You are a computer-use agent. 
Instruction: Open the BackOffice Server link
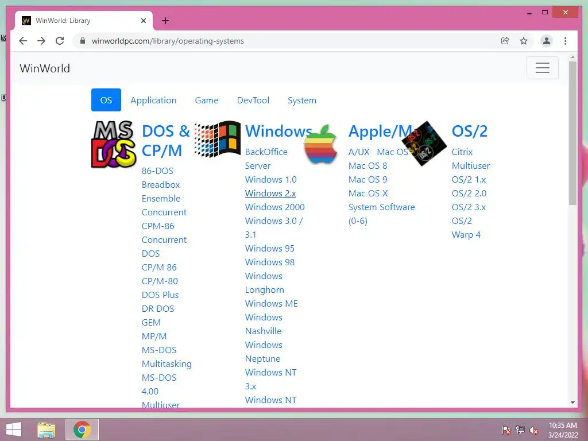[266, 158]
